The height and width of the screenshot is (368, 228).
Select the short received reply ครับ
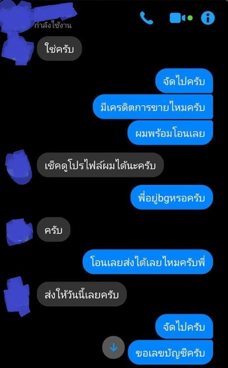(53, 230)
